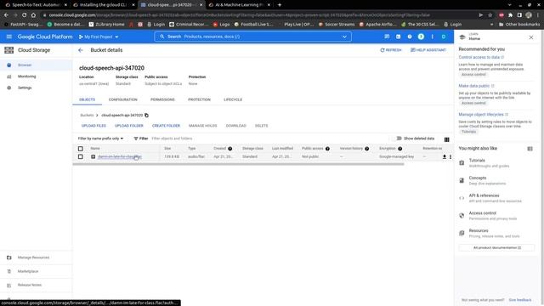Screen dimensions: 544x306
Task: Open the three-dot settings menu in header
Action: point(433,37)
